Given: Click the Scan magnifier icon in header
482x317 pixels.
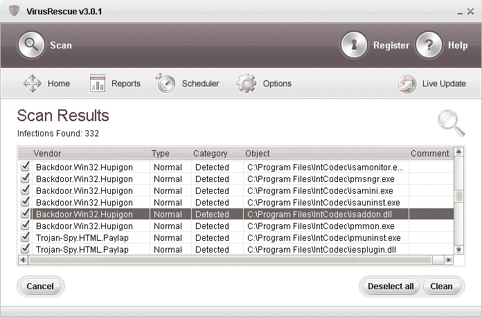Looking at the screenshot, I should (x=31, y=46).
